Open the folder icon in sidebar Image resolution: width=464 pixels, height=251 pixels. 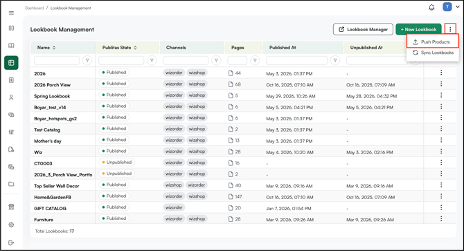pyautogui.click(x=11, y=184)
